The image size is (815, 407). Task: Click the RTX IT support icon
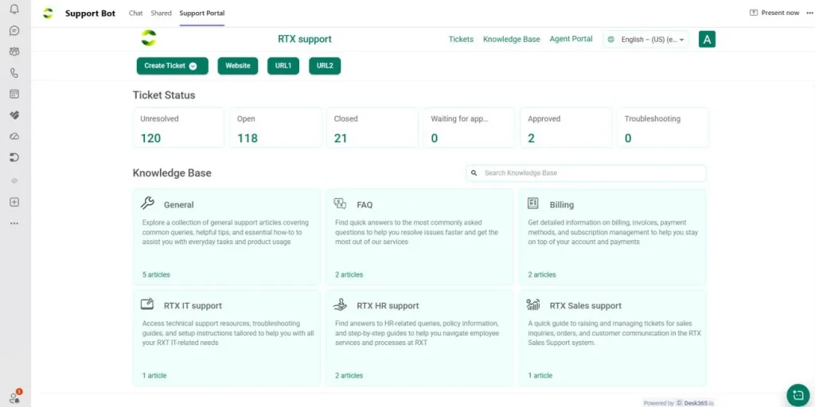147,304
